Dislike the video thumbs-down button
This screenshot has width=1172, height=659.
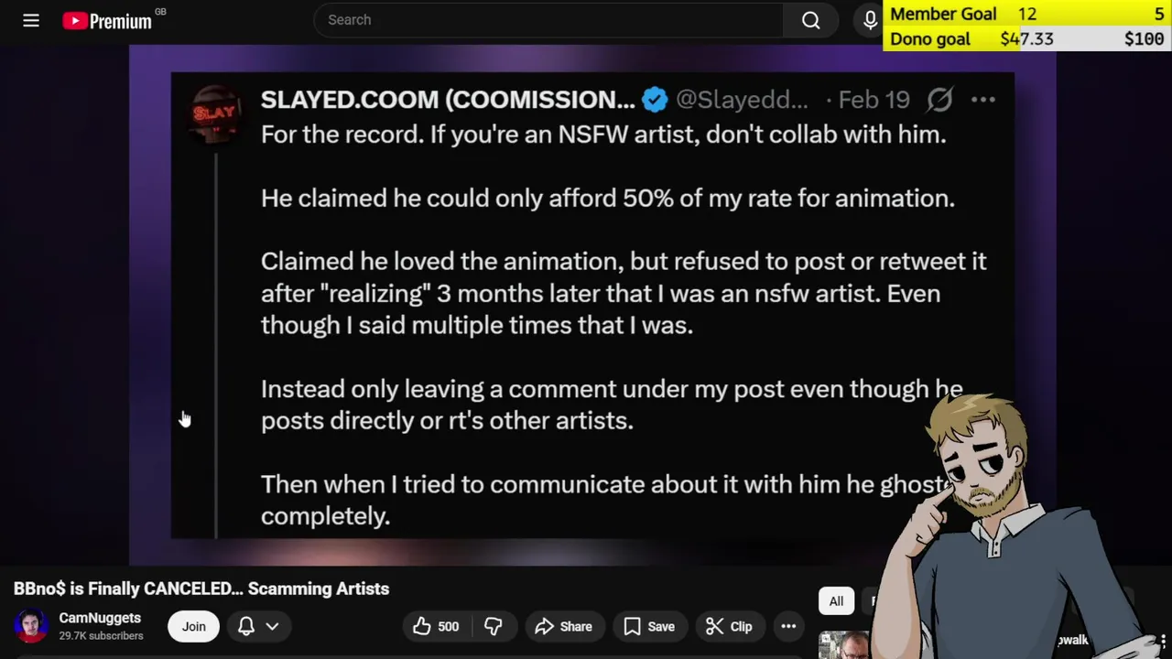pyautogui.click(x=494, y=626)
